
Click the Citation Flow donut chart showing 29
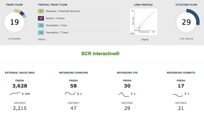(187, 22)
